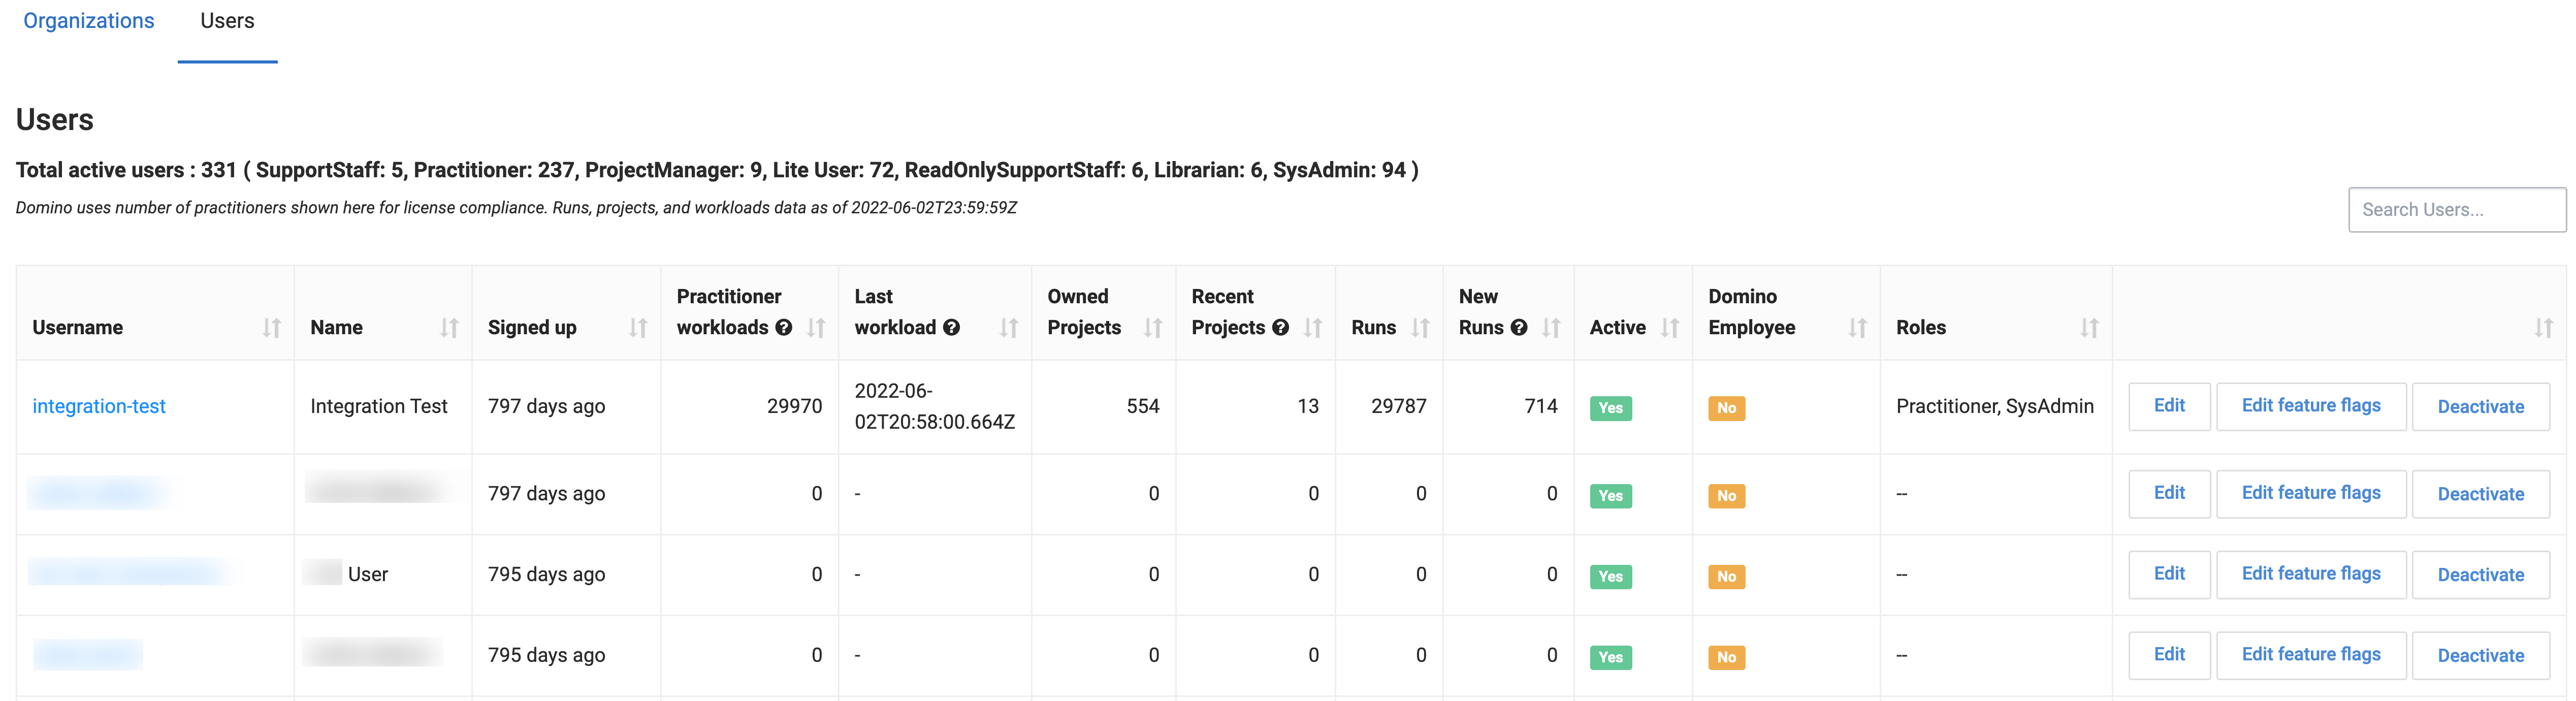Edit feature flags for 'User' name row

(2311, 574)
